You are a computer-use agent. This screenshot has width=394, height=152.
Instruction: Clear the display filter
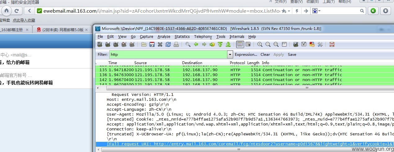265,55
